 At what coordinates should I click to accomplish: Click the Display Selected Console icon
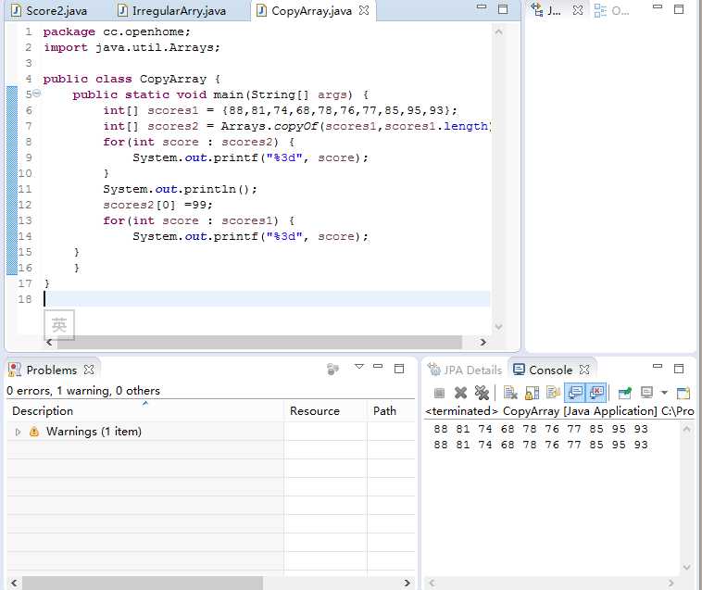[x=646, y=393]
